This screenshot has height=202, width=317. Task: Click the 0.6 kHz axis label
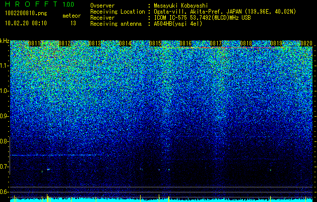coord(4,192)
